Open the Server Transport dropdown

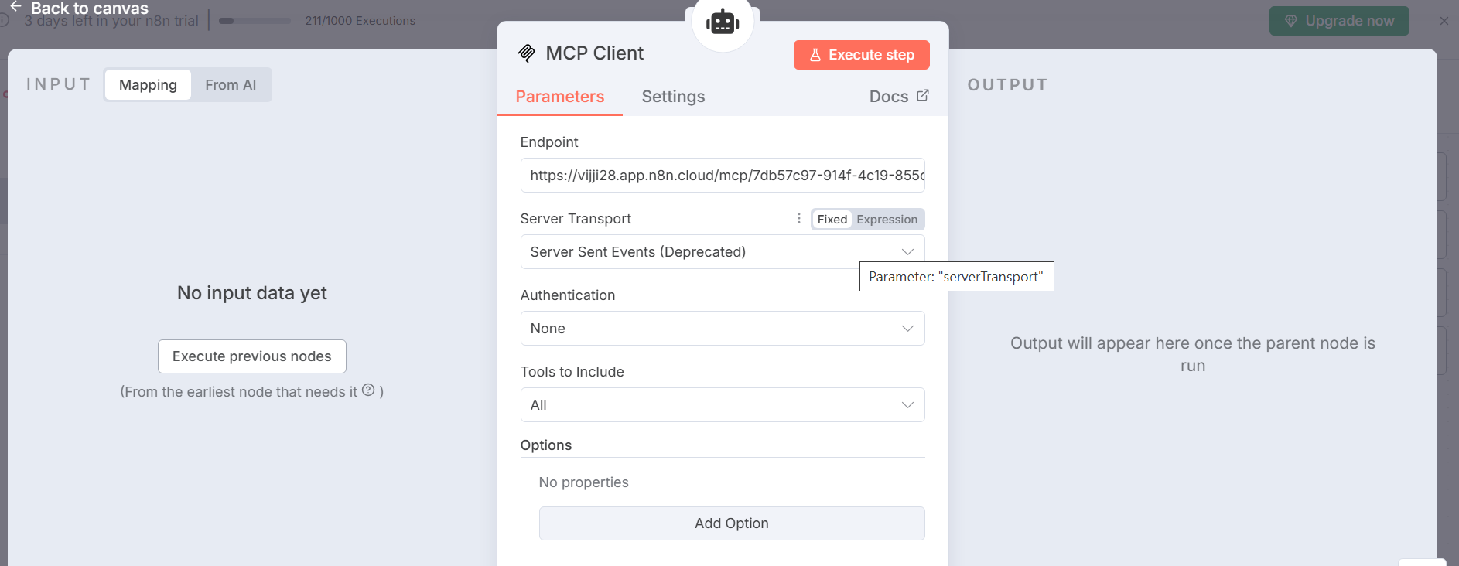(722, 252)
